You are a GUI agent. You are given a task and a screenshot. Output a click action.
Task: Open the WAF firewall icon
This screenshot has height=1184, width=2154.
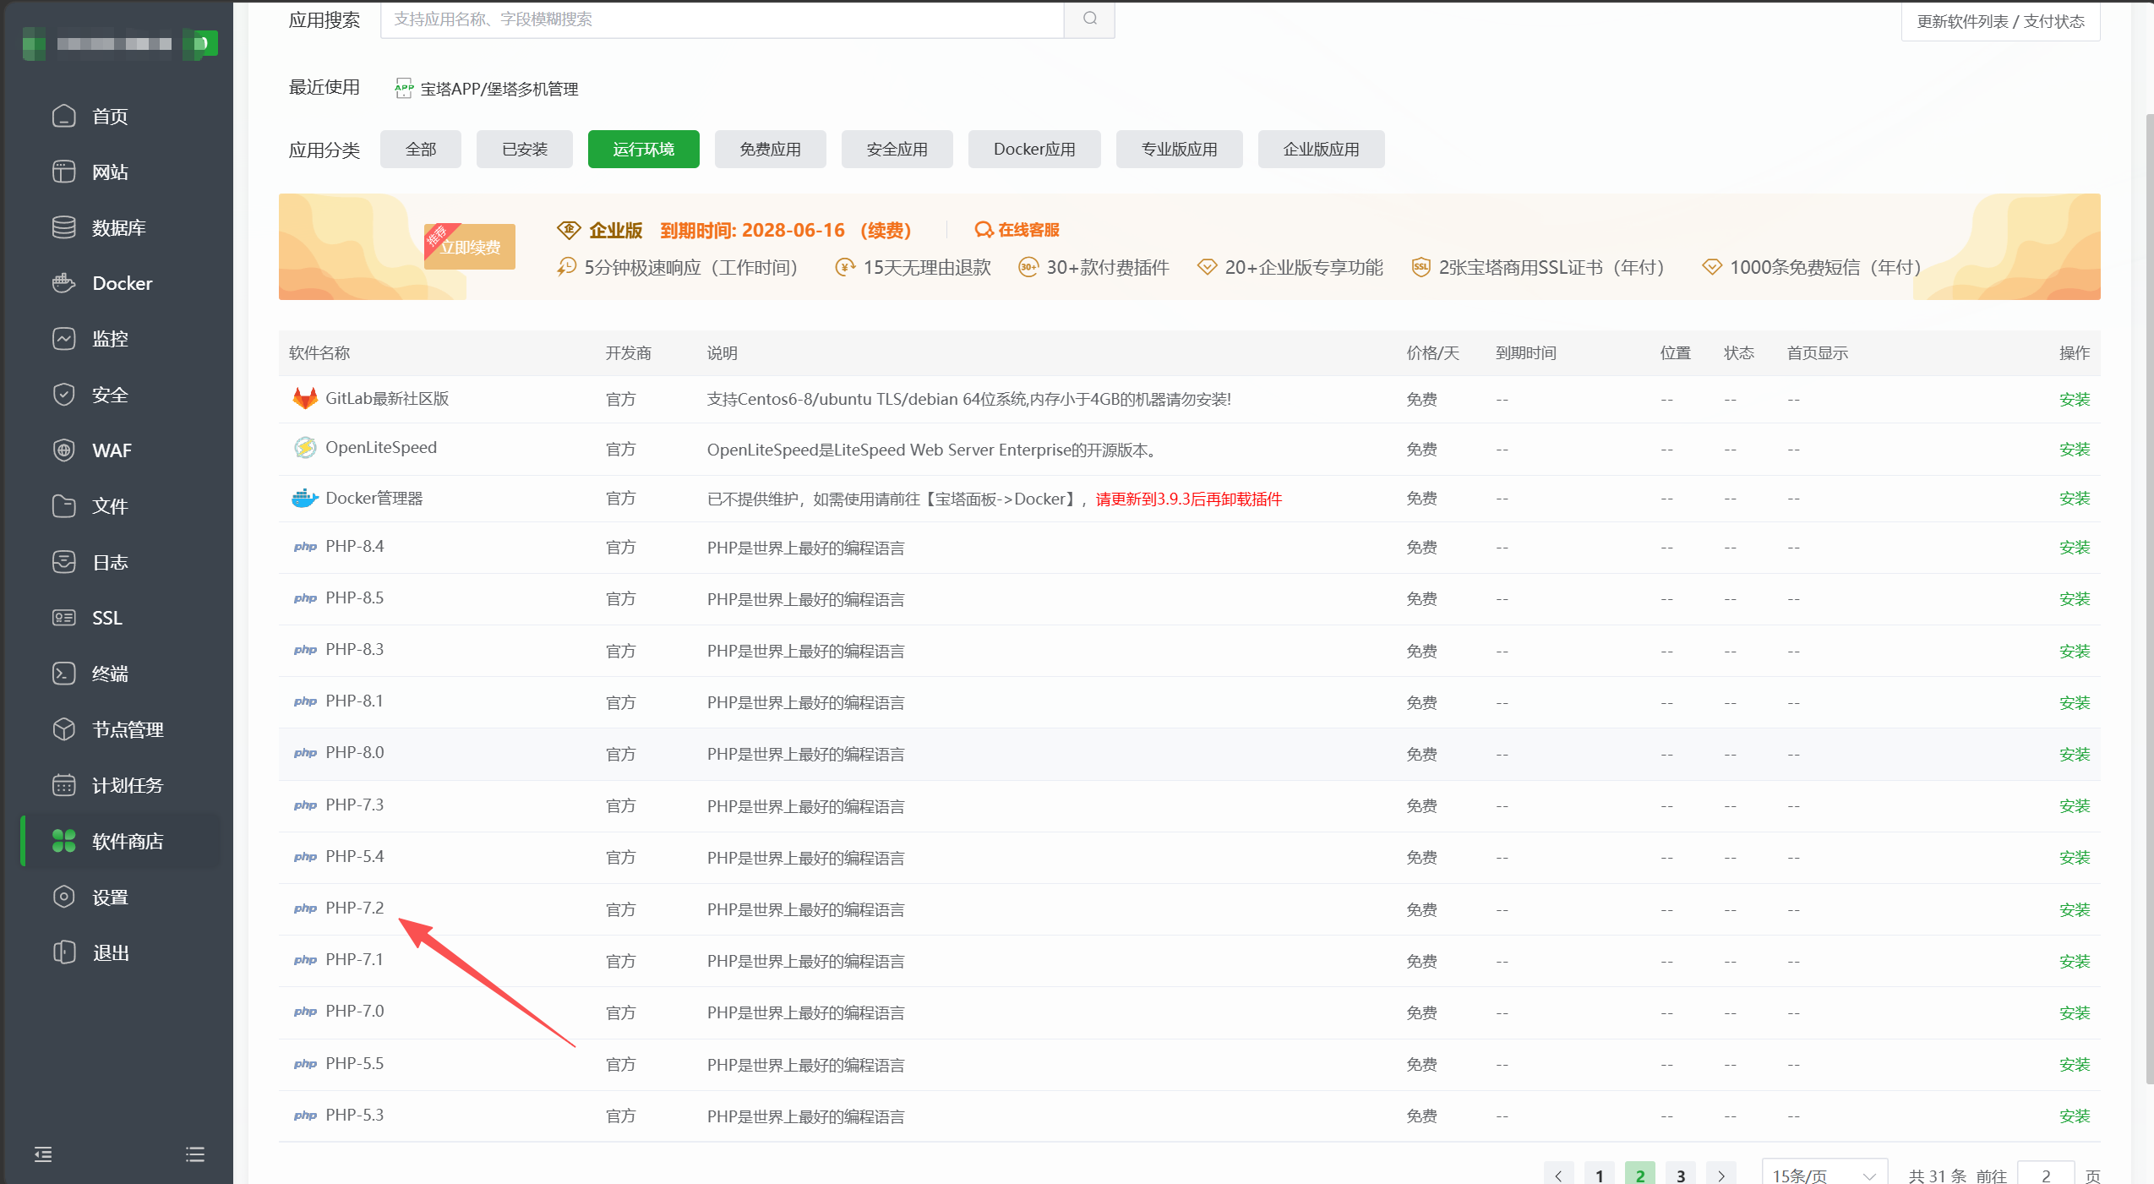click(64, 450)
